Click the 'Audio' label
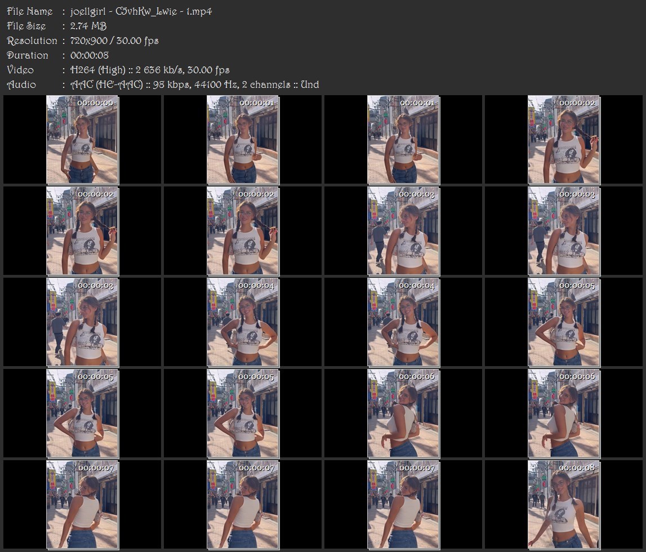 pyautogui.click(x=21, y=85)
